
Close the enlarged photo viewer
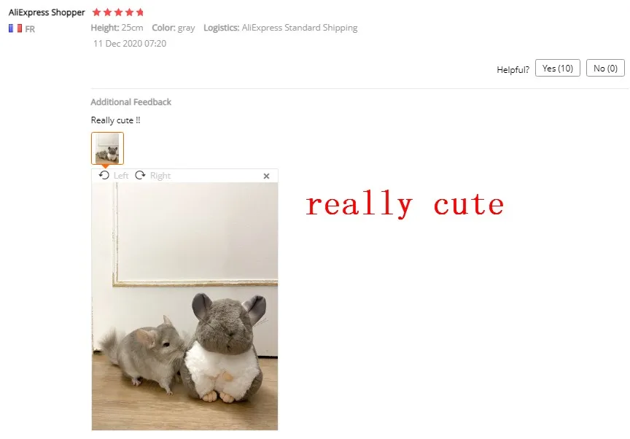tap(266, 176)
